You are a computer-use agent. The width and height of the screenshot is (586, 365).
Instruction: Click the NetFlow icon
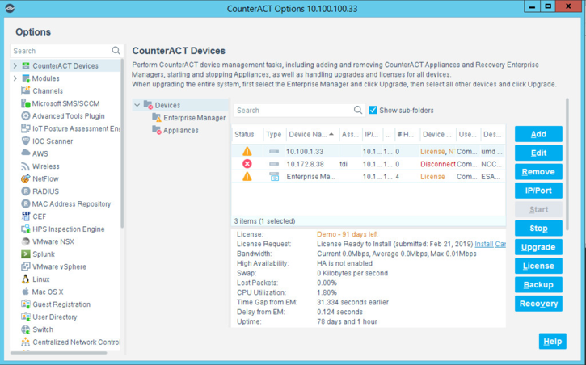[25, 178]
